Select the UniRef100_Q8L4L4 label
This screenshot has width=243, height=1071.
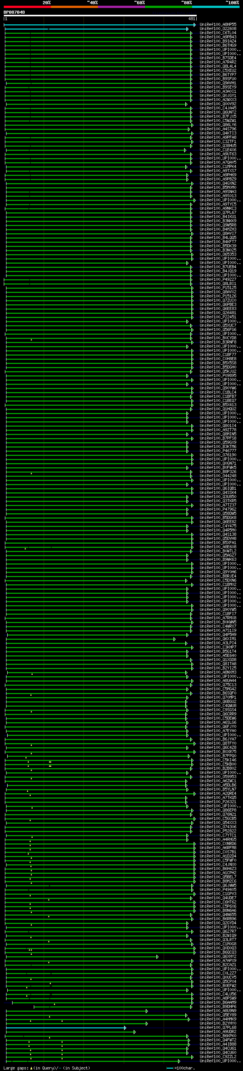(x=218, y=66)
